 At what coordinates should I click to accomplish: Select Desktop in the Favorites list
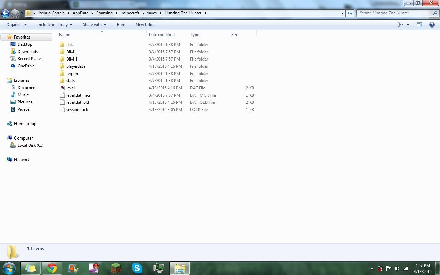(25, 44)
